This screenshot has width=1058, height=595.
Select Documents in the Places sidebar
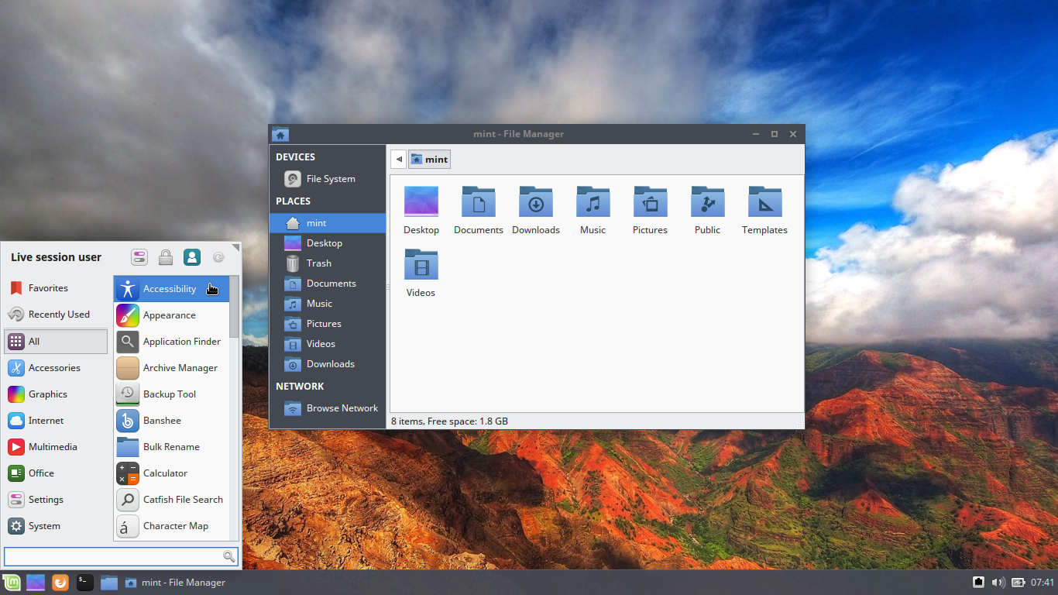[x=328, y=284]
